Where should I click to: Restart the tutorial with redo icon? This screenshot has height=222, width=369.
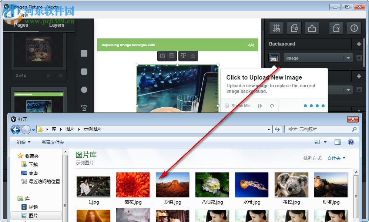coord(272,106)
